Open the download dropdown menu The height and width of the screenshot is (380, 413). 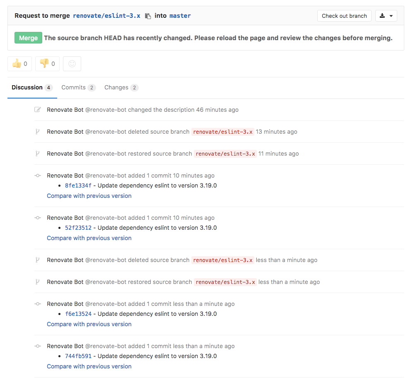[386, 16]
